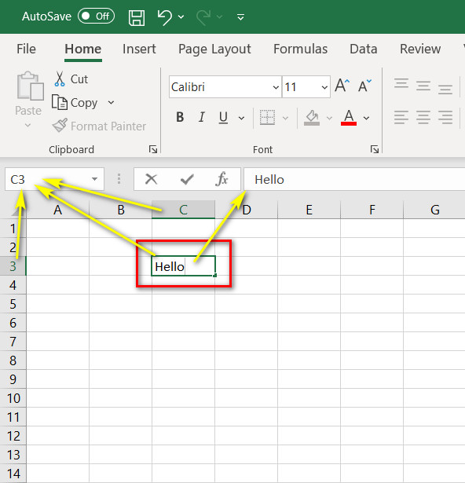
Task: Click the Align Right icon
Action: click(x=445, y=117)
